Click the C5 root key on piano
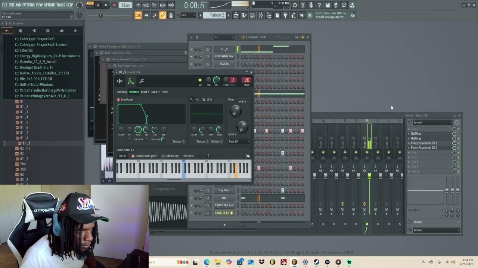478x268 pixels. coord(184,168)
